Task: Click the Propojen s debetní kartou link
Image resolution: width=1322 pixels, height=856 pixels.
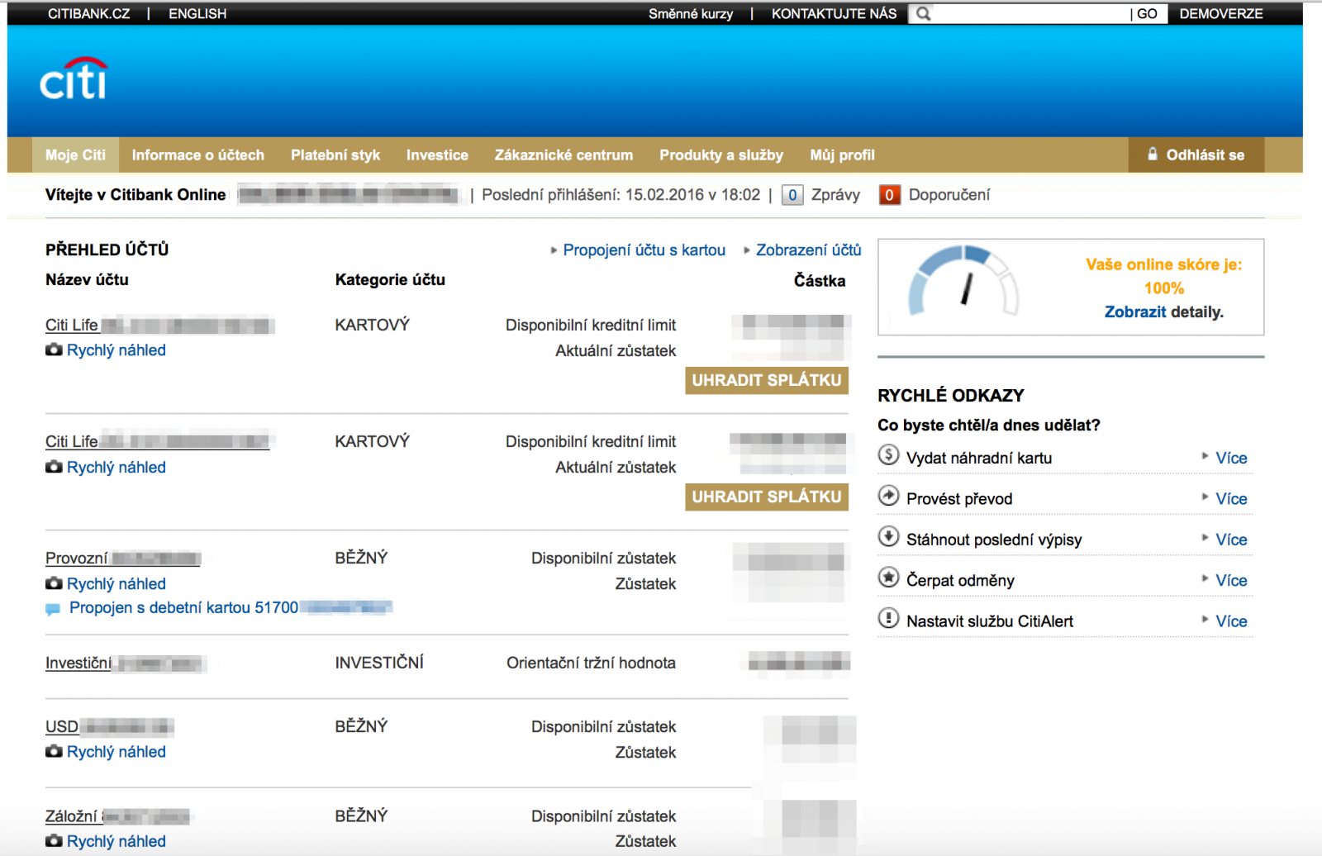Action: [x=231, y=608]
